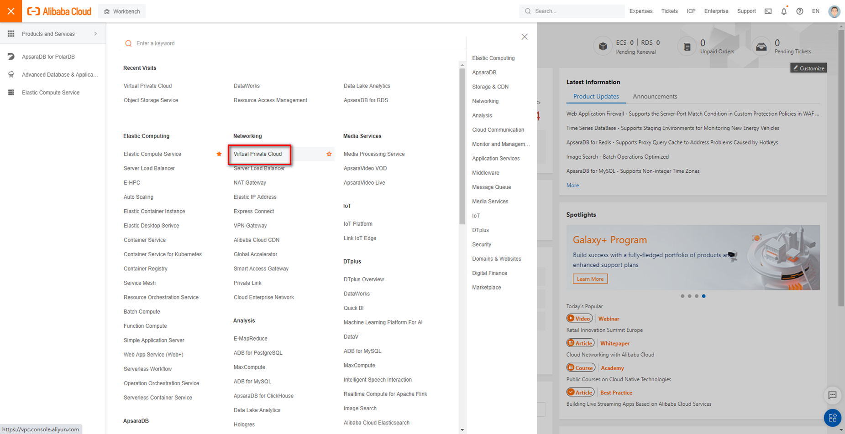Open Tickets in the top bar
Viewport: 845px width, 434px height.
pos(669,11)
